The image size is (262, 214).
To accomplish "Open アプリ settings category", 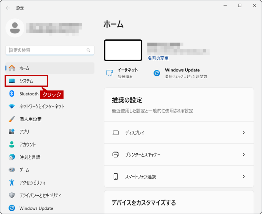I will point(50,132).
